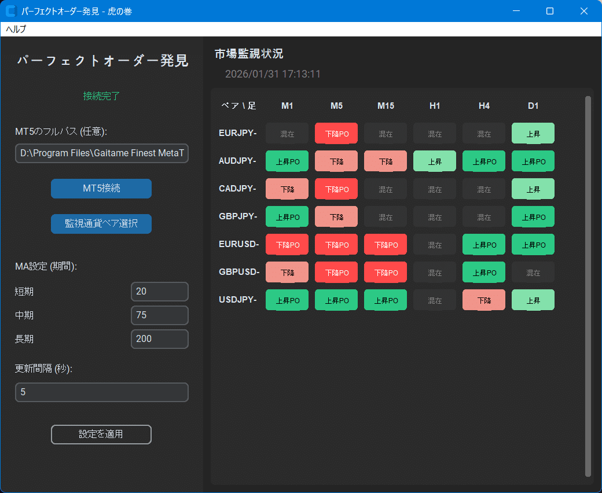The height and width of the screenshot is (493, 602).
Task: Select the 中期 period field showing 75
Action: click(x=159, y=315)
